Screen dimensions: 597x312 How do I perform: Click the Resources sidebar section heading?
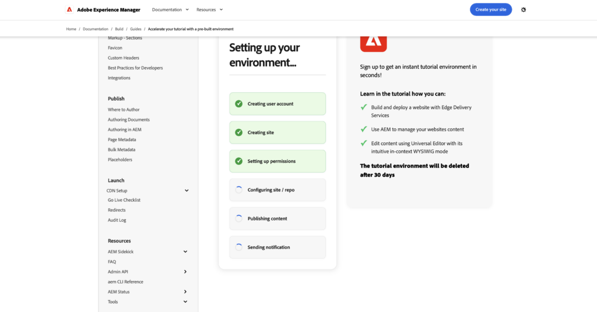[x=119, y=241]
